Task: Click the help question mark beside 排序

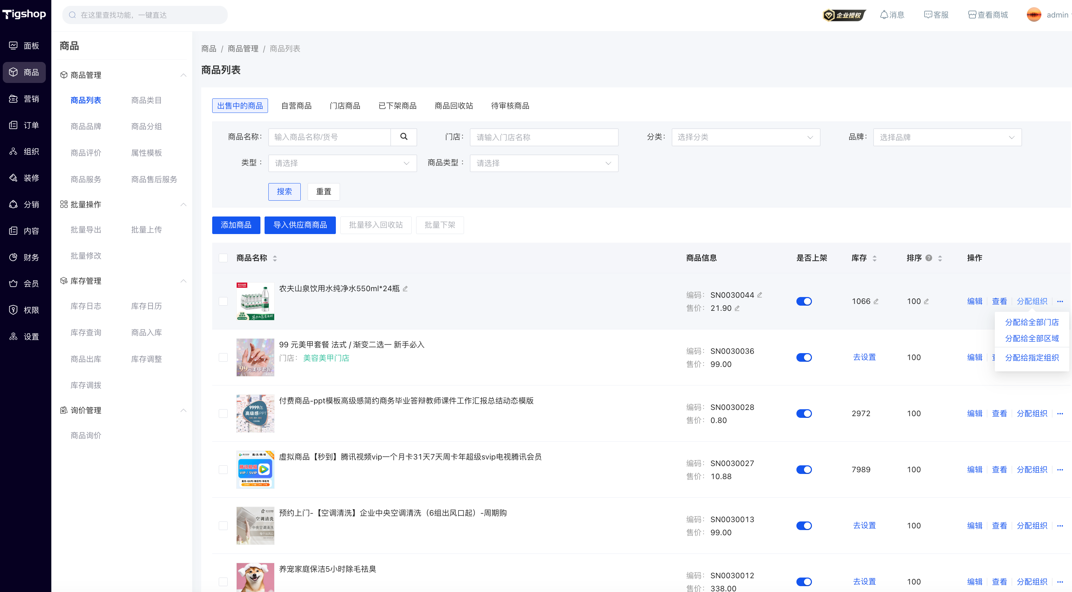Action: [x=928, y=258]
